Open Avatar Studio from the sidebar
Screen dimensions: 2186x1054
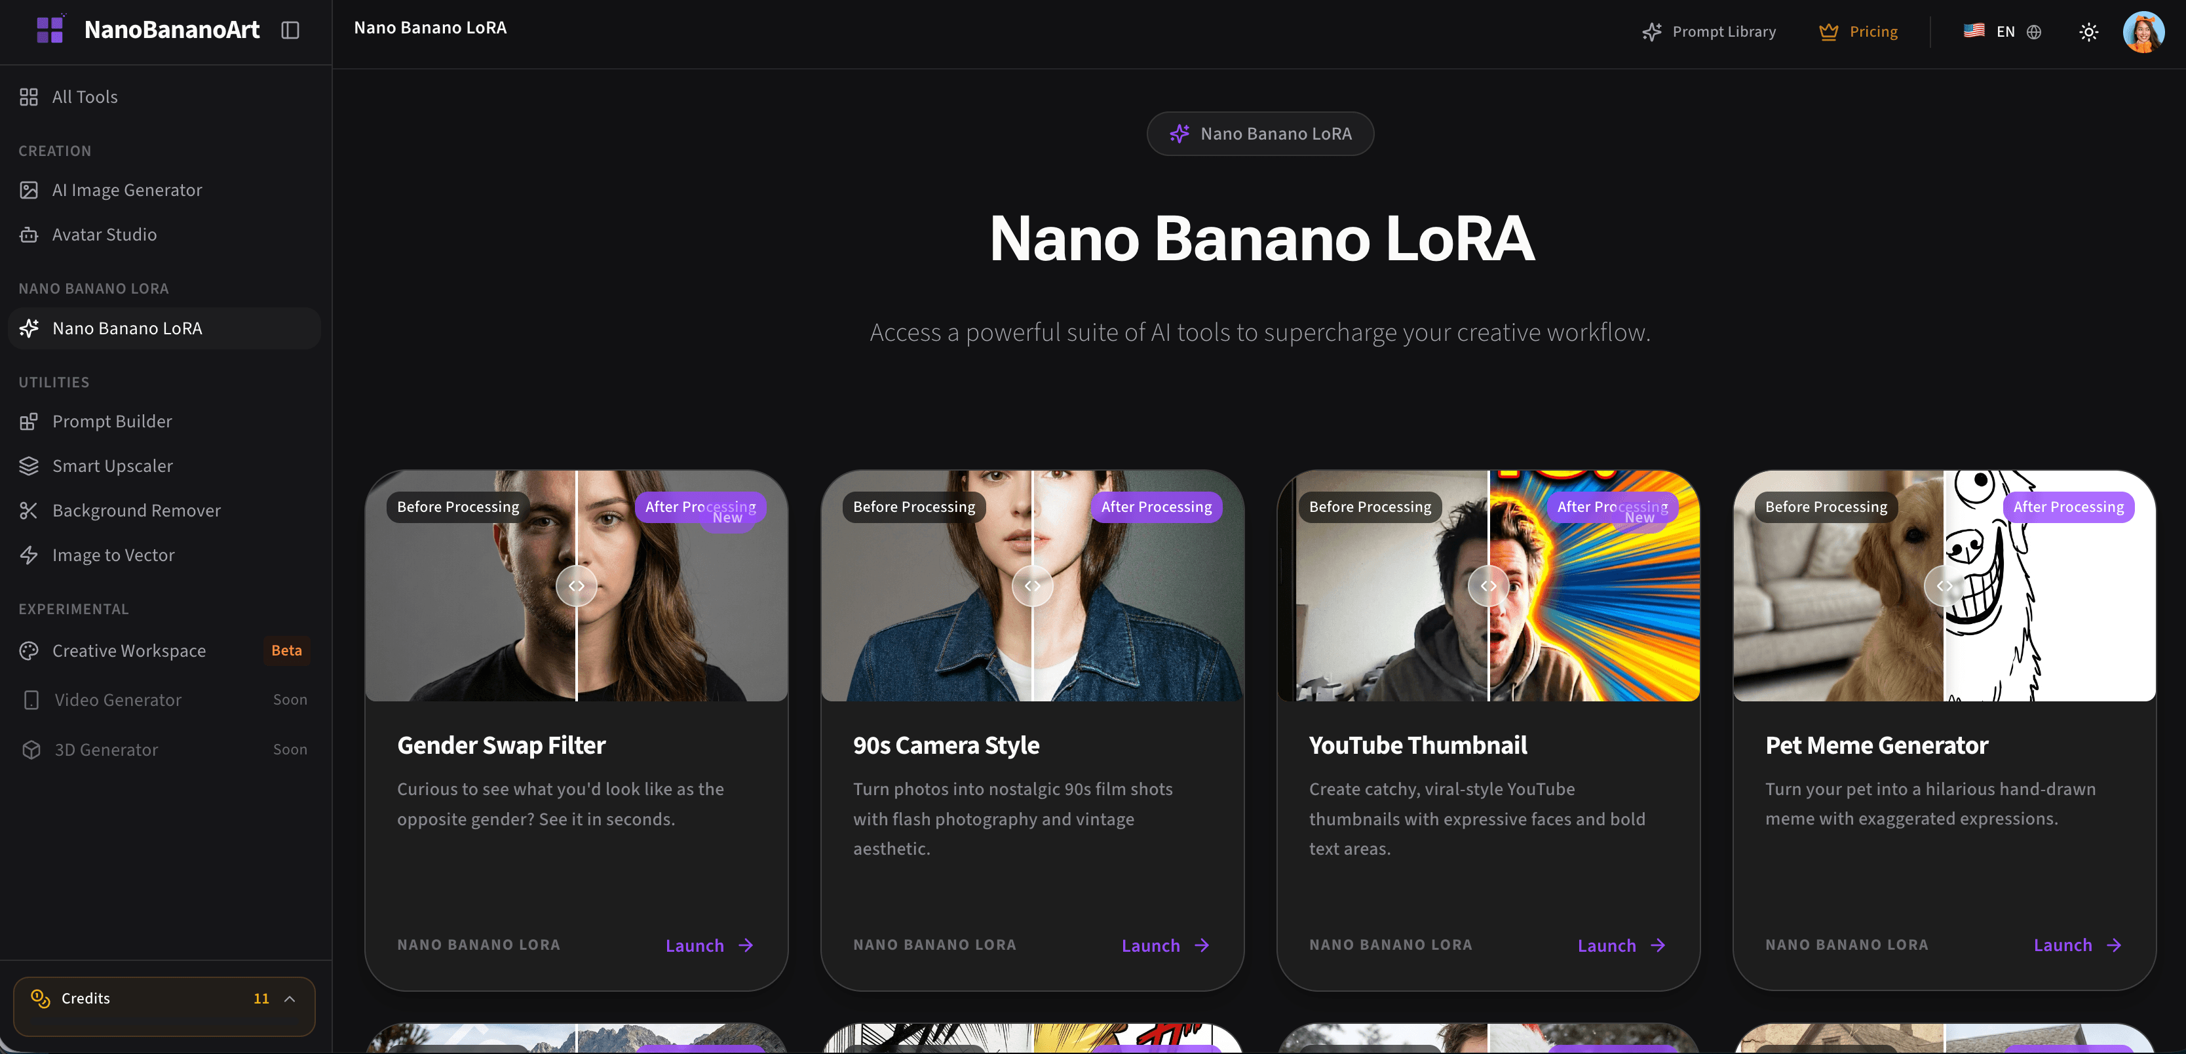[x=104, y=234]
